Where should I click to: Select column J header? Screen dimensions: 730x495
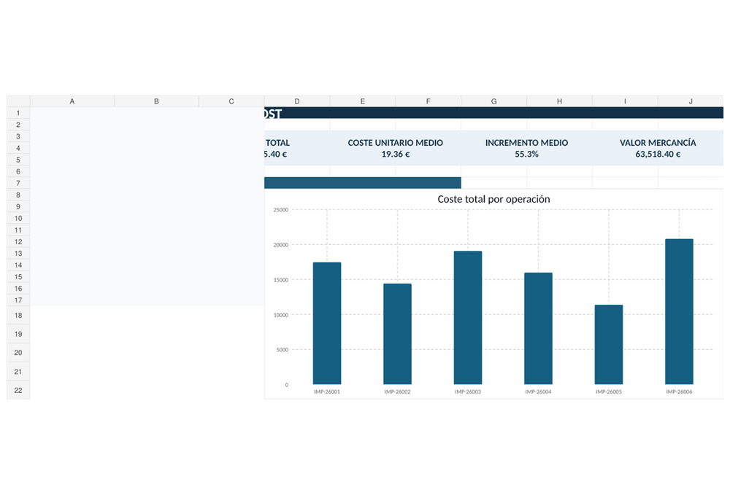[691, 101]
